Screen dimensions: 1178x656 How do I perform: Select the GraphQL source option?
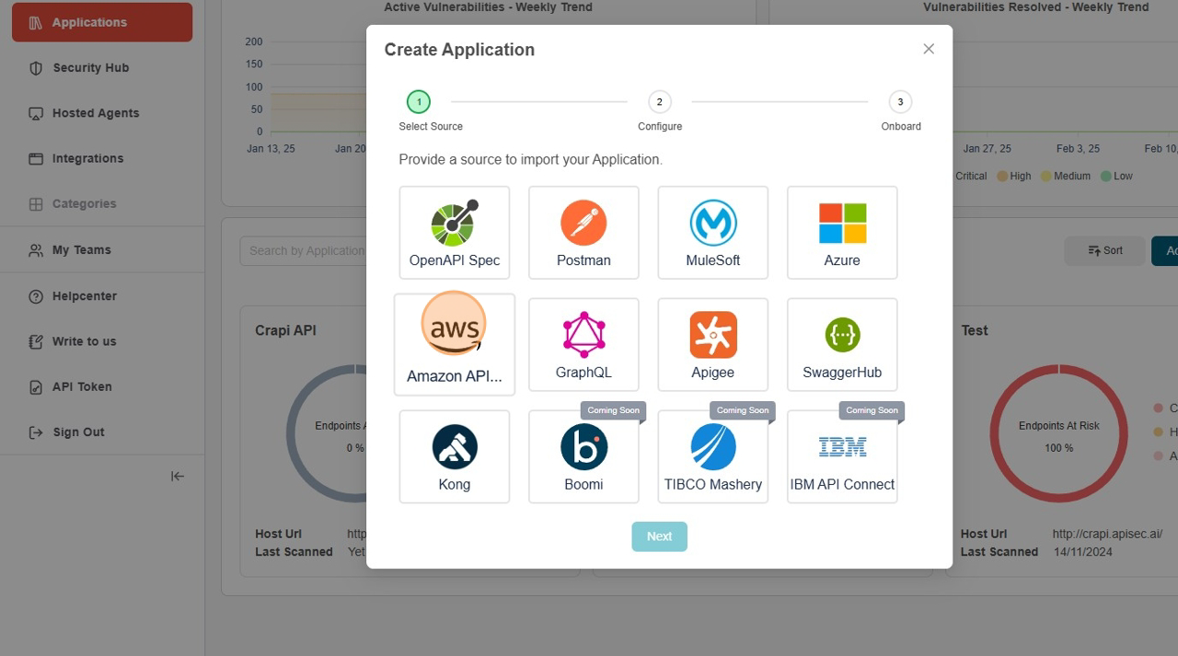pos(583,343)
